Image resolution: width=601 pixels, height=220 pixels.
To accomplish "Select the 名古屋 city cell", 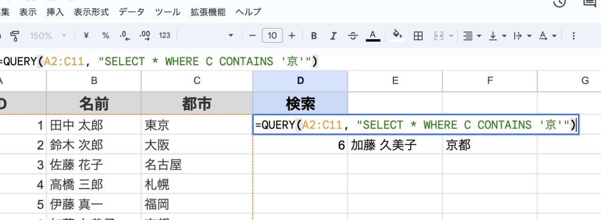I will point(197,165).
